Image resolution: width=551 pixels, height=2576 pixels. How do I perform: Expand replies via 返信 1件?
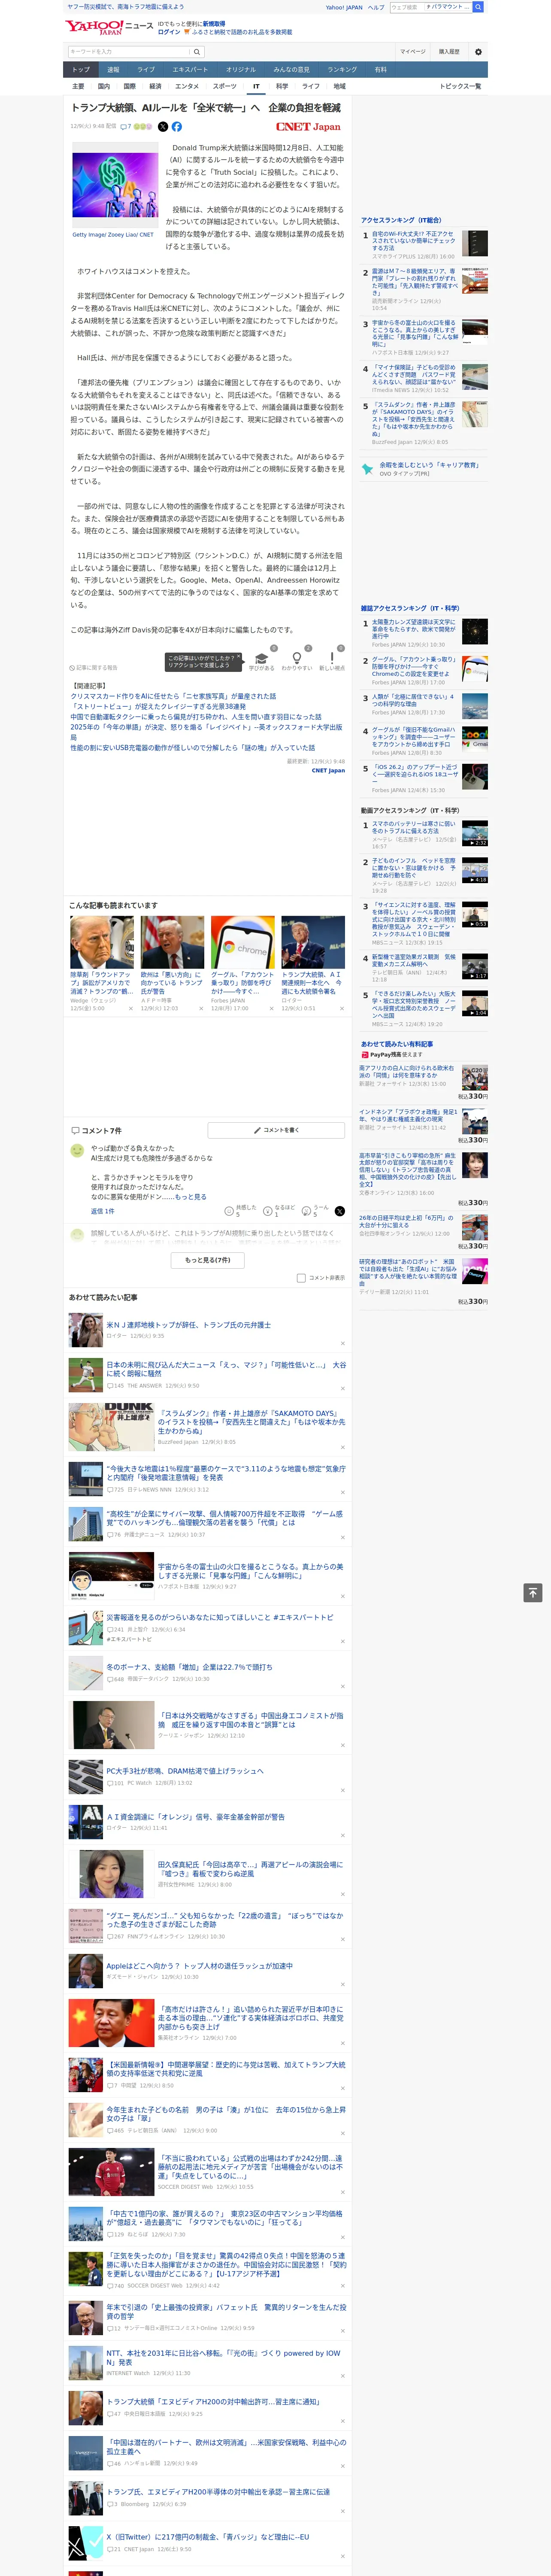[102, 1211]
